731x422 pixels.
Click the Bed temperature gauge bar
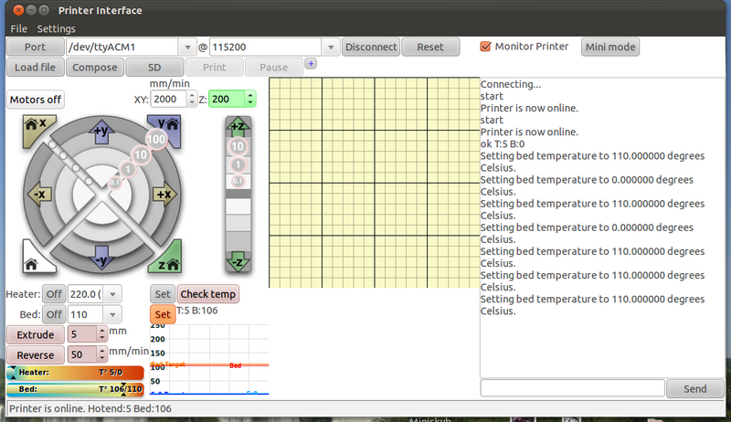[x=75, y=388]
